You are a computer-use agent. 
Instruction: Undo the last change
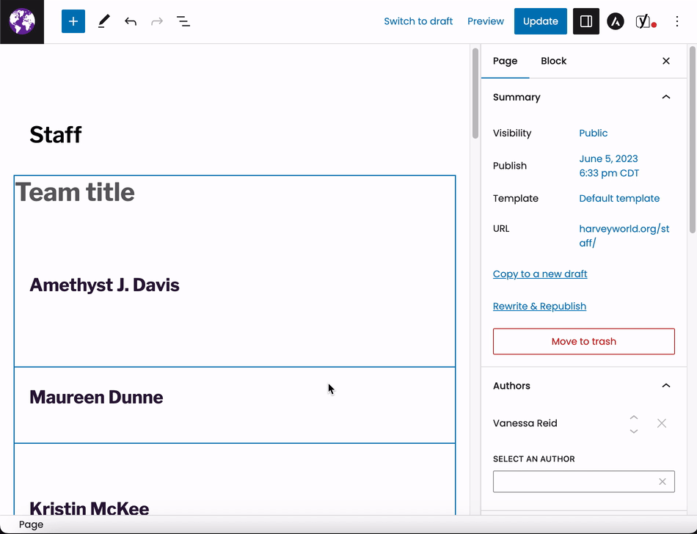coord(131,21)
